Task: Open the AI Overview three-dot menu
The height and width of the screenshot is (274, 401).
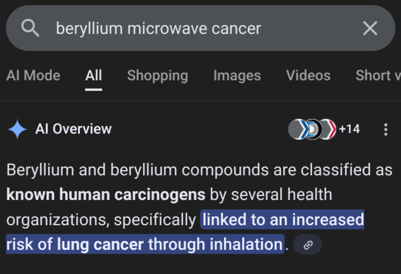Action: point(385,129)
